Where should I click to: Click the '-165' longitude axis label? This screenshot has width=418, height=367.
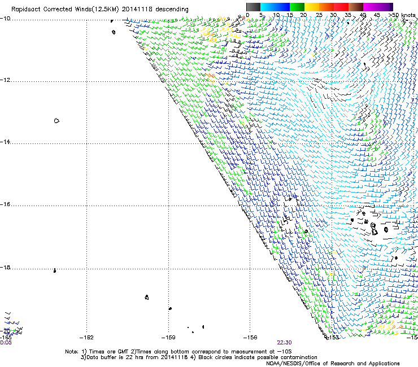[x=6, y=338]
